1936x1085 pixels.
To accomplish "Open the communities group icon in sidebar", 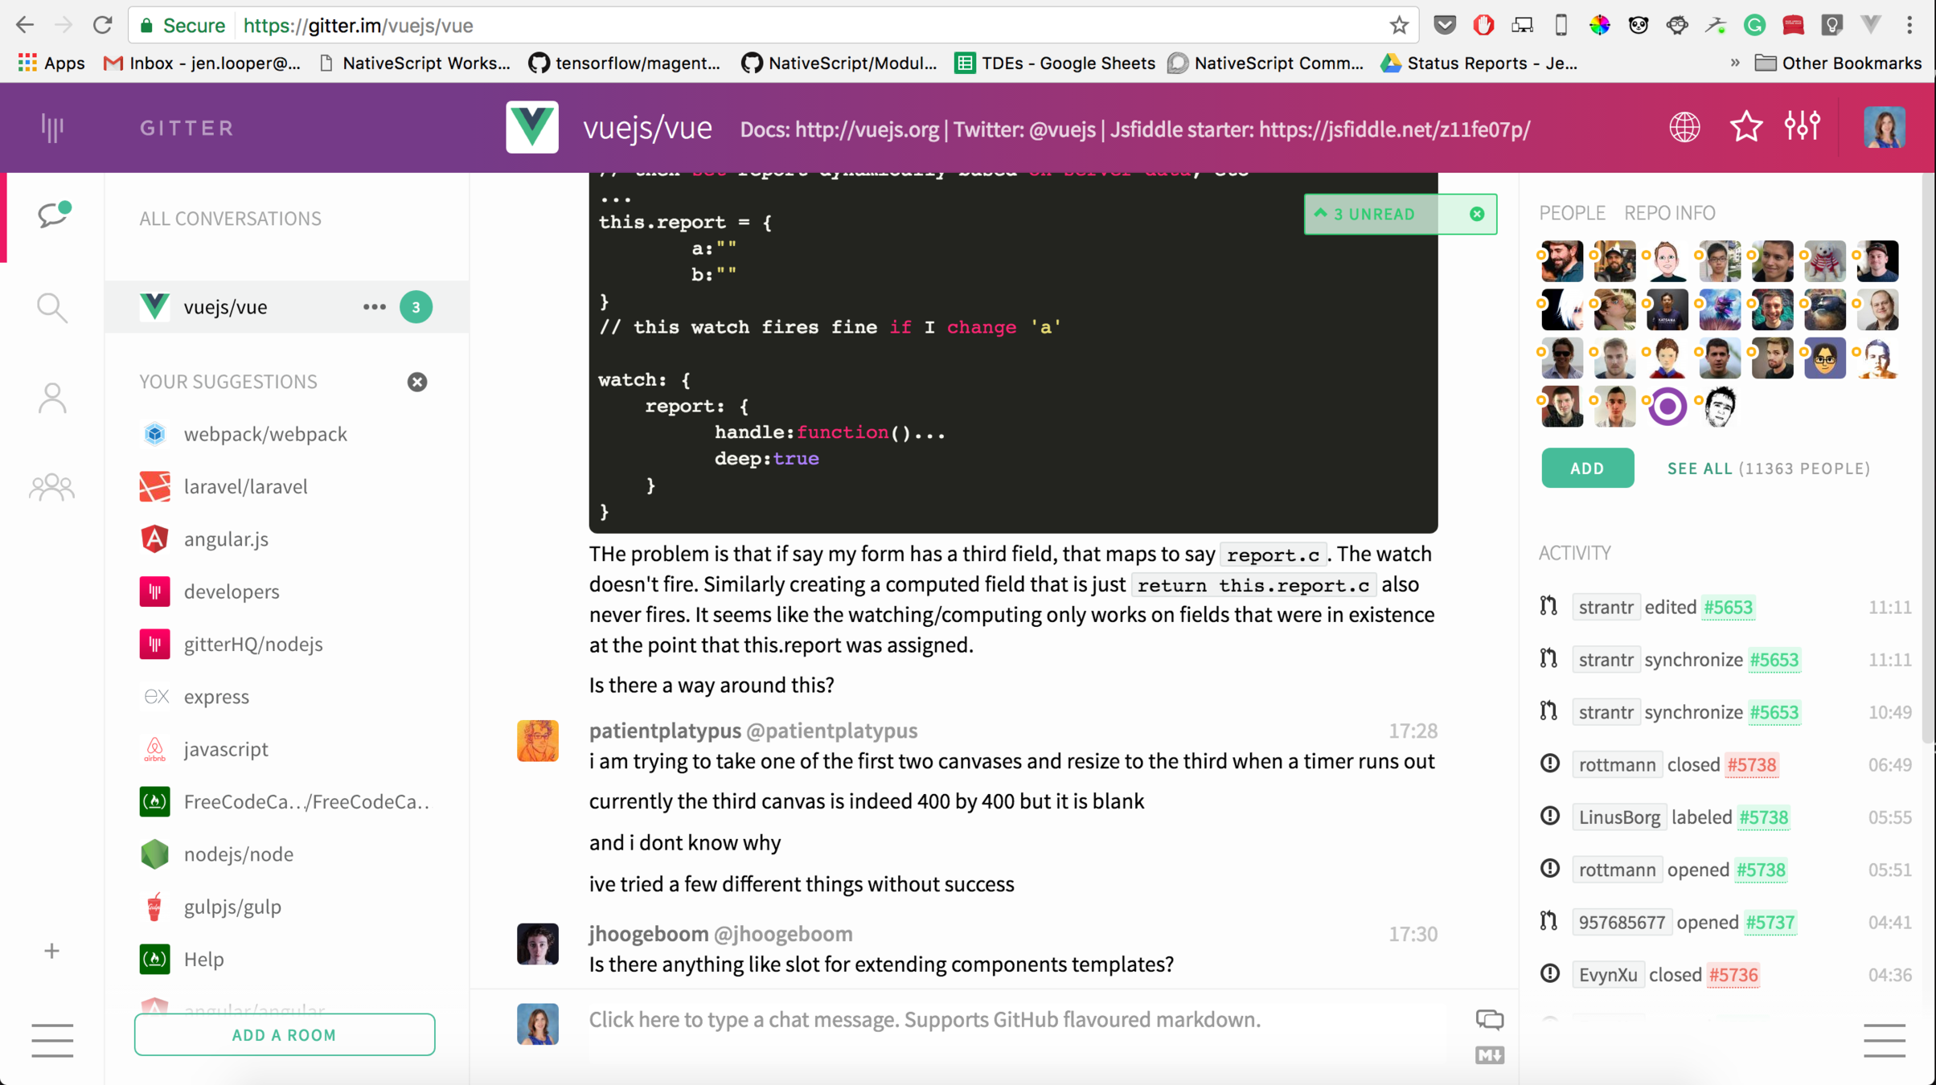I will click(51, 487).
